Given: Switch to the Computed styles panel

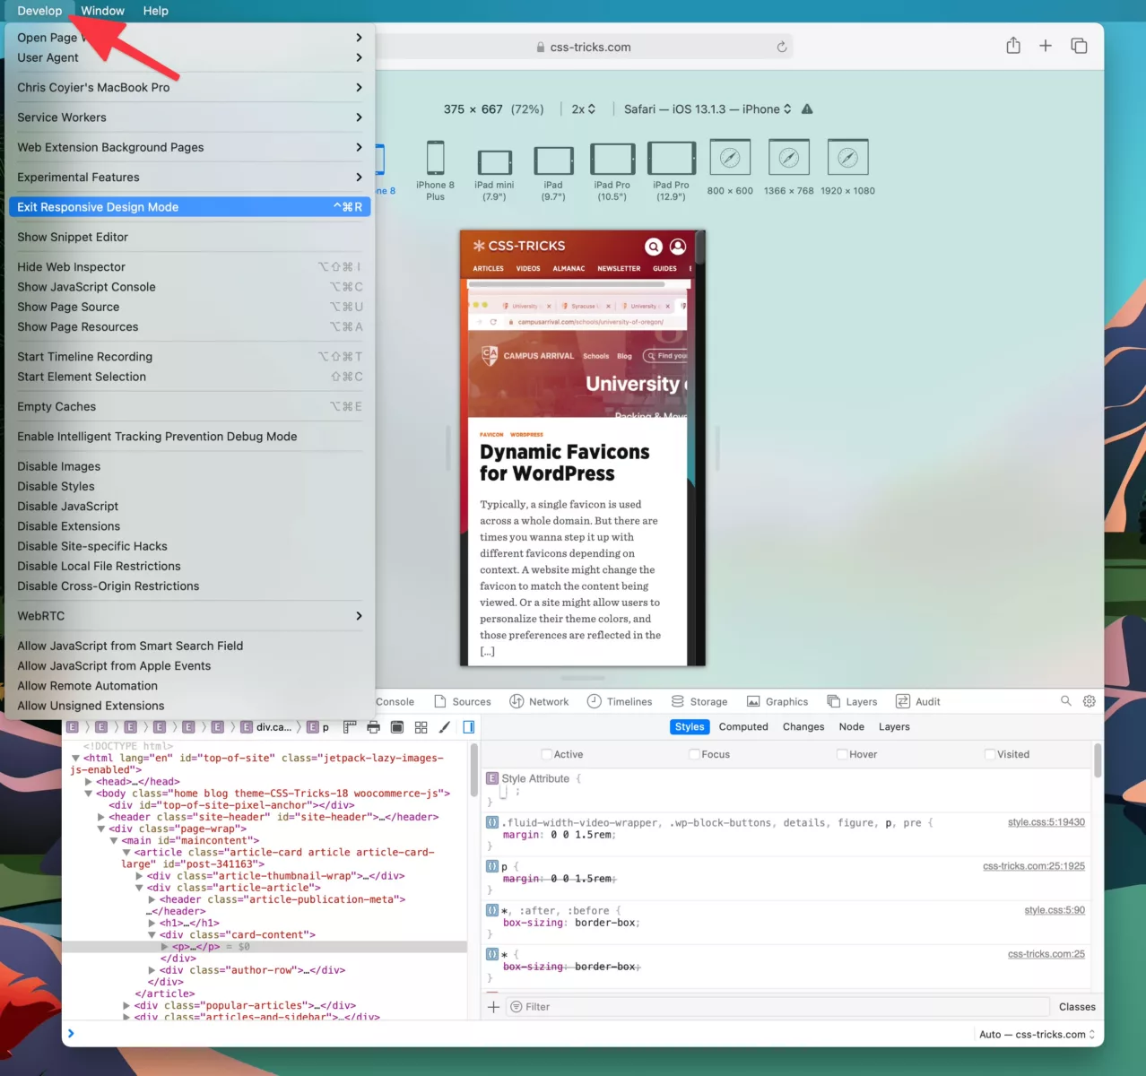Looking at the screenshot, I should (x=743, y=727).
